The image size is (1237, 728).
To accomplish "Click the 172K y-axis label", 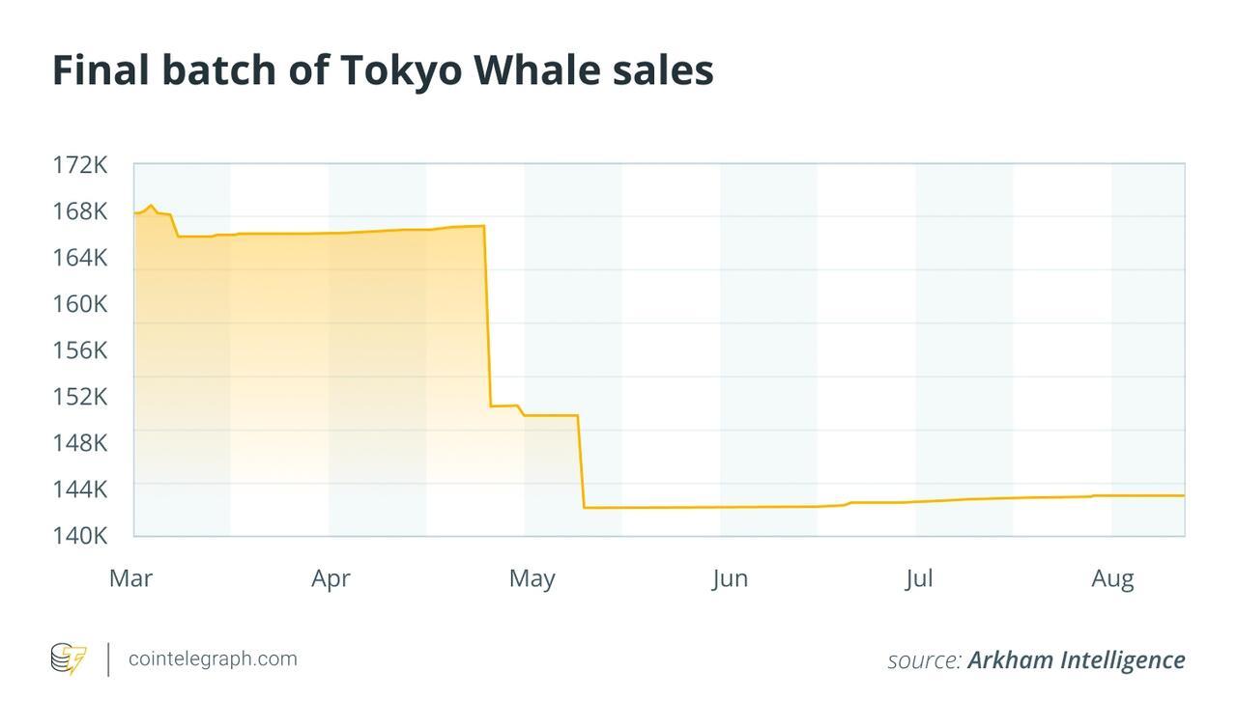I will [x=79, y=165].
